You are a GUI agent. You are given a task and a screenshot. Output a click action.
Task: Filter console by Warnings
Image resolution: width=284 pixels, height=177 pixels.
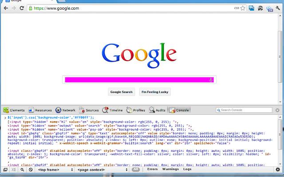tap(170, 169)
